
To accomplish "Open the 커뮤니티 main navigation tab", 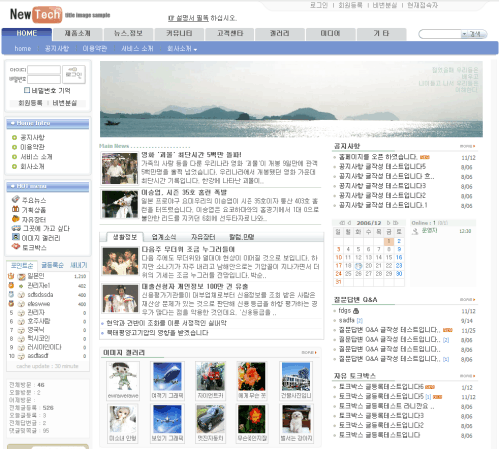I will point(179,34).
